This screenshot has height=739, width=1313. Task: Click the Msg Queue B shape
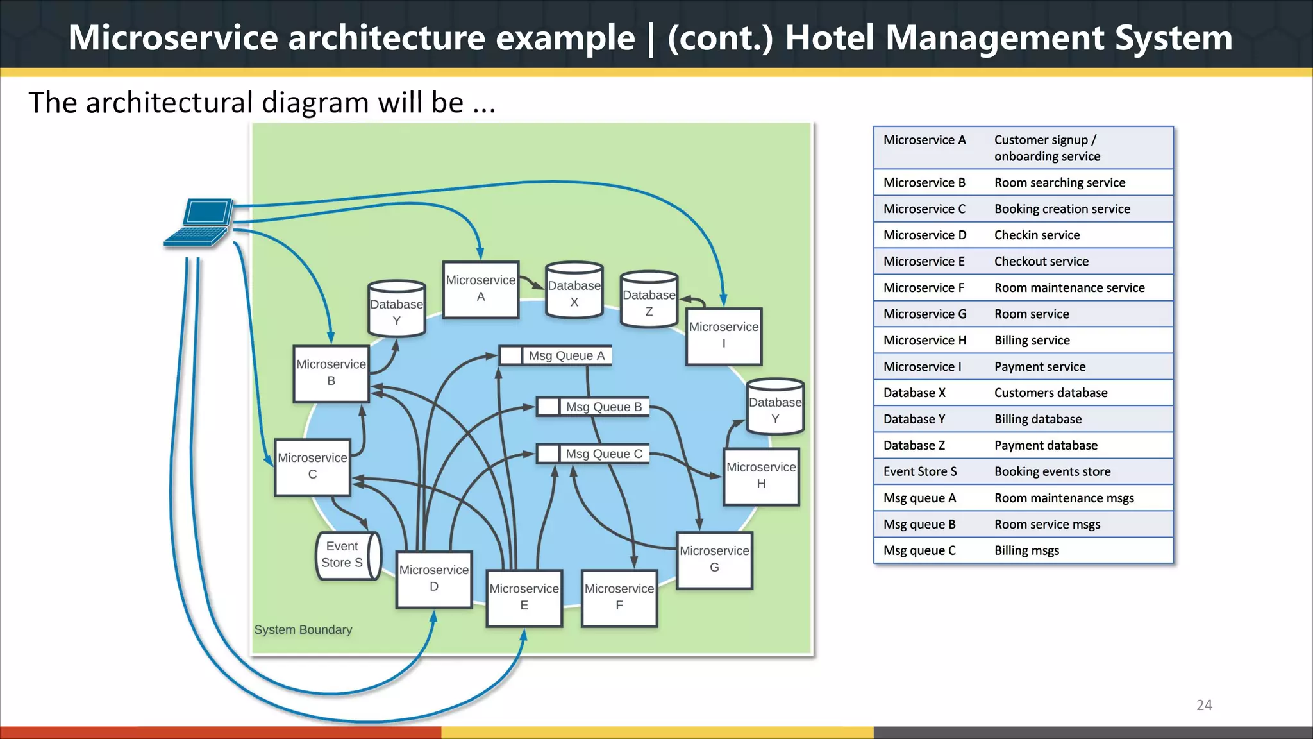coord(592,407)
